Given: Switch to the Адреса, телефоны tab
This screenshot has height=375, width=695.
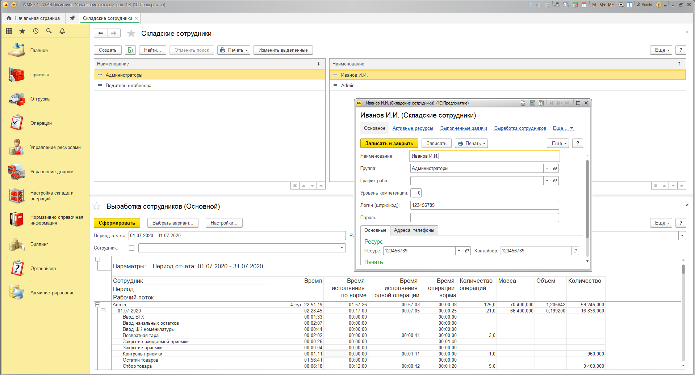Looking at the screenshot, I should point(414,230).
